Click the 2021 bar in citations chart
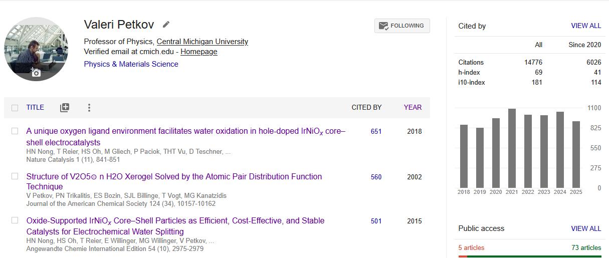The height and width of the screenshot is (258, 609). click(x=512, y=148)
